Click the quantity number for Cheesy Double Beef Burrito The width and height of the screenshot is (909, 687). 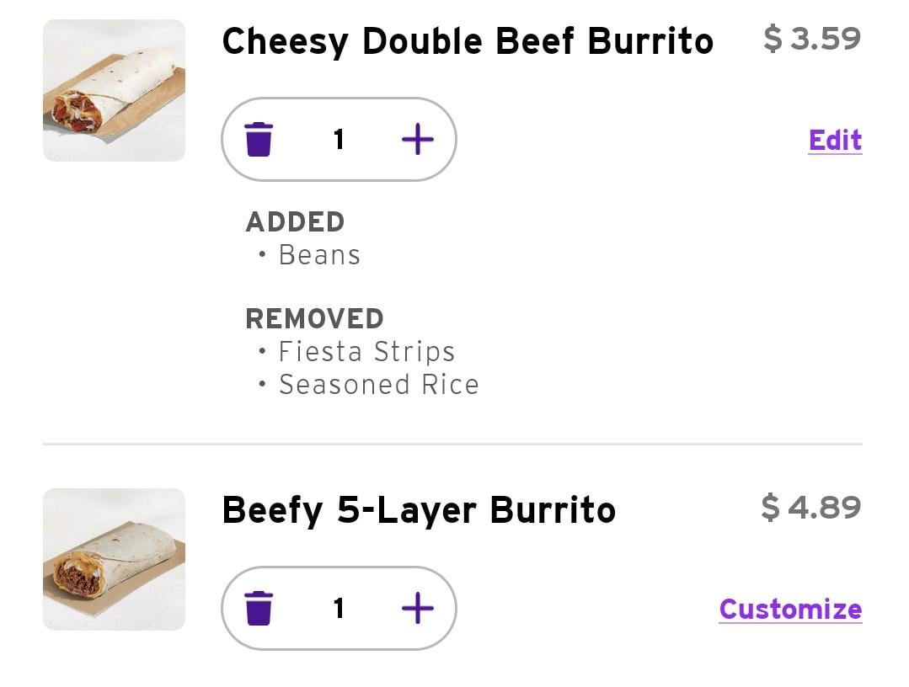tap(339, 139)
